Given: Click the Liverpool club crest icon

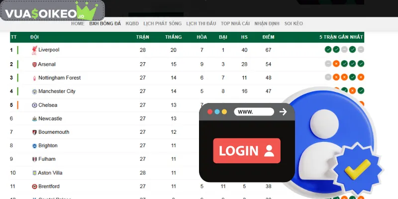Looking at the screenshot, I should [34, 50].
